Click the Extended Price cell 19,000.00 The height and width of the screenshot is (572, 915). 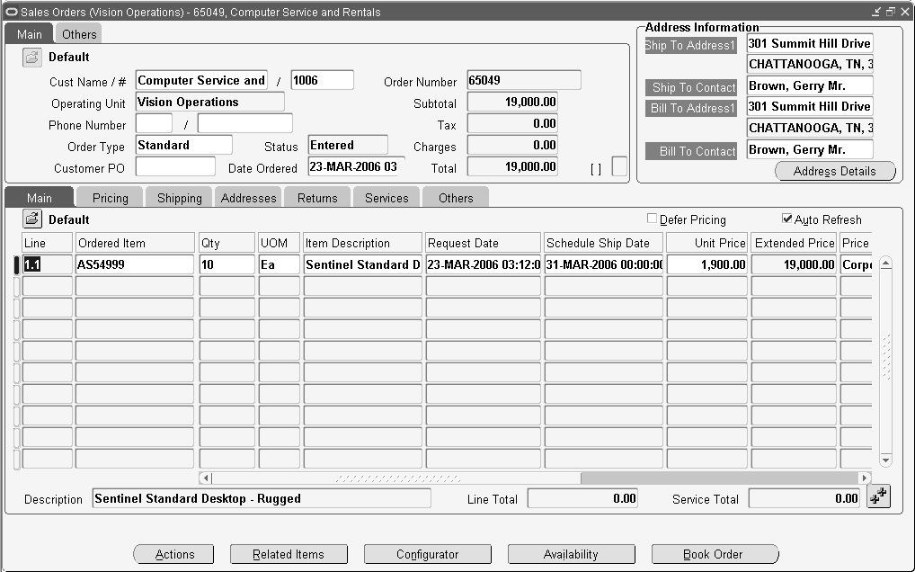[x=794, y=264]
